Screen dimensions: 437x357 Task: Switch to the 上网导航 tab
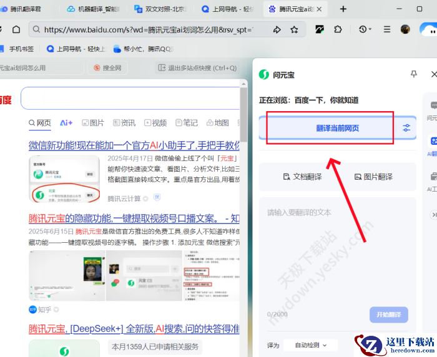click(227, 9)
